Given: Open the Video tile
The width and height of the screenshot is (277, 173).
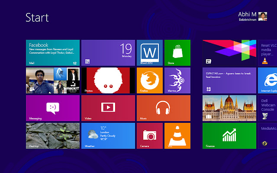Looking at the screenshot, I should pos(108,108).
